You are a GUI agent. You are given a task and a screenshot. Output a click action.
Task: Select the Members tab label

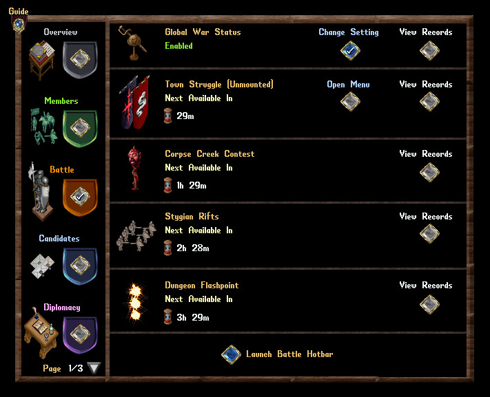click(x=61, y=101)
